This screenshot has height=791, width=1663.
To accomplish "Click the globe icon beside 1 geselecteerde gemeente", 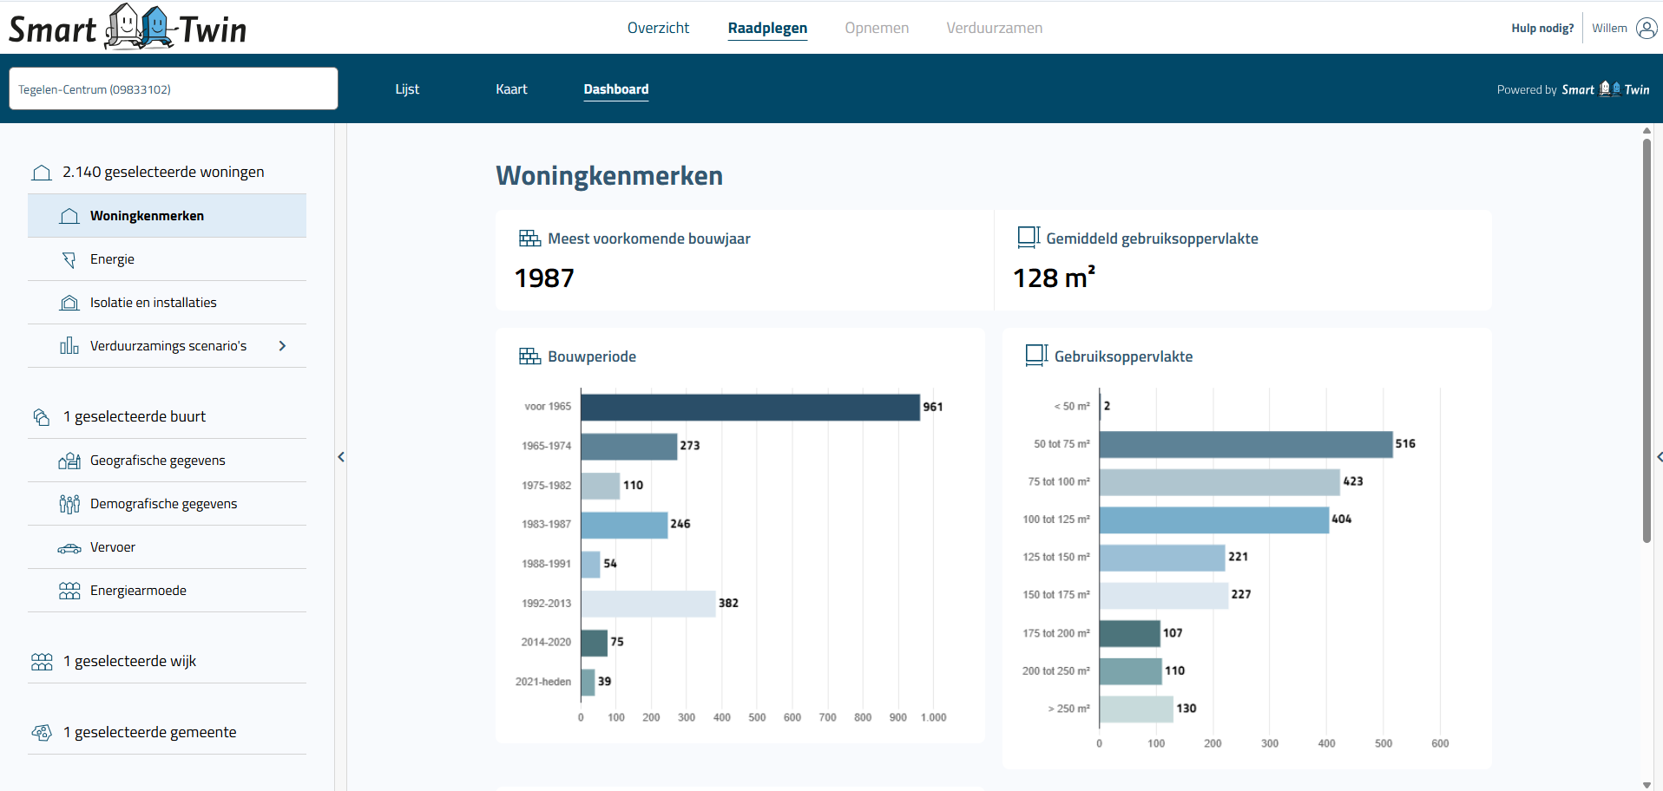I will point(42,732).
